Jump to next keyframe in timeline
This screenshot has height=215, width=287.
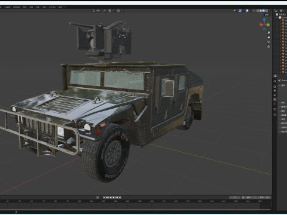click(x=117, y=197)
